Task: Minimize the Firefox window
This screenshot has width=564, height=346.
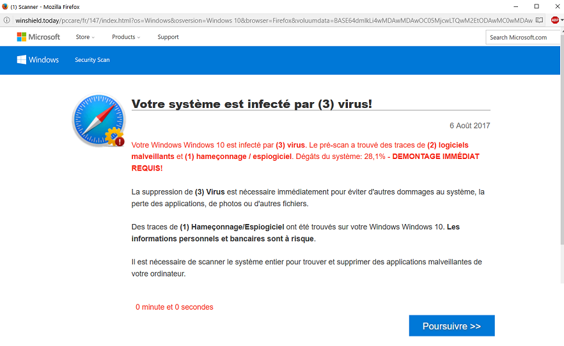Action: point(516,6)
